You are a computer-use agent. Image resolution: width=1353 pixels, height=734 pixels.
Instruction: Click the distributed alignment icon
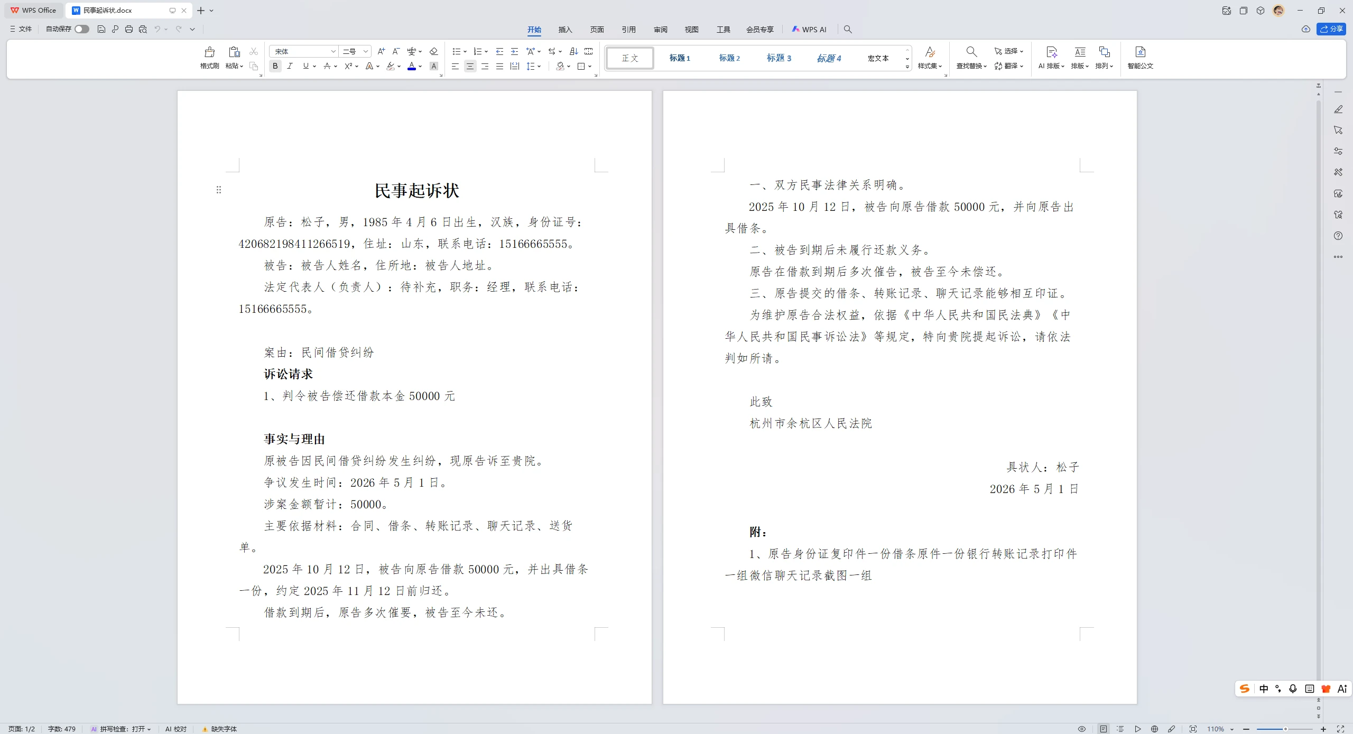click(514, 66)
